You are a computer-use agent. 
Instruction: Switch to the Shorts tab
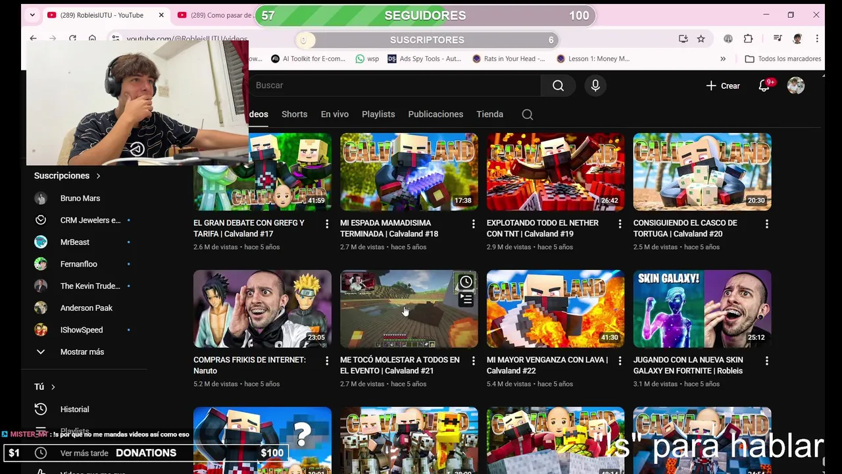[x=295, y=115]
